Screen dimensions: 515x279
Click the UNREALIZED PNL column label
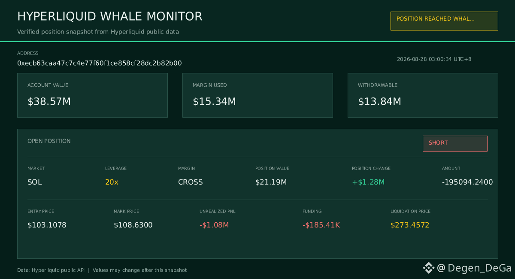coord(218,212)
